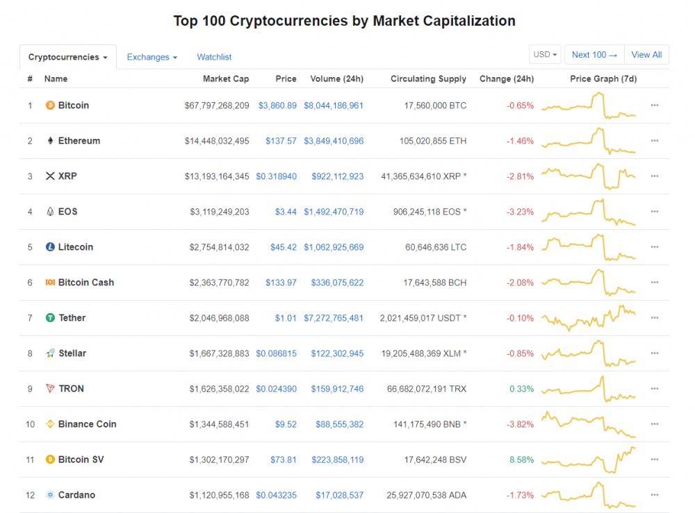The width and height of the screenshot is (695, 513).
Task: Click the Ethereum diamond logo icon
Action: 50,141
